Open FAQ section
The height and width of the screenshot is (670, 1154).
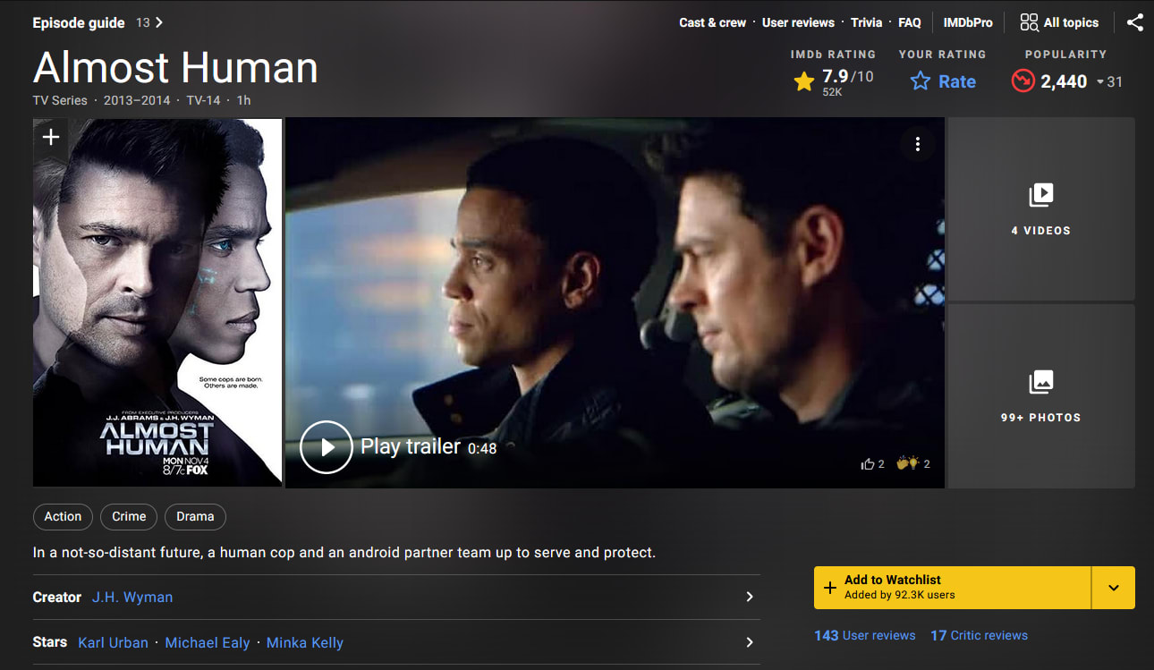pyautogui.click(x=910, y=22)
